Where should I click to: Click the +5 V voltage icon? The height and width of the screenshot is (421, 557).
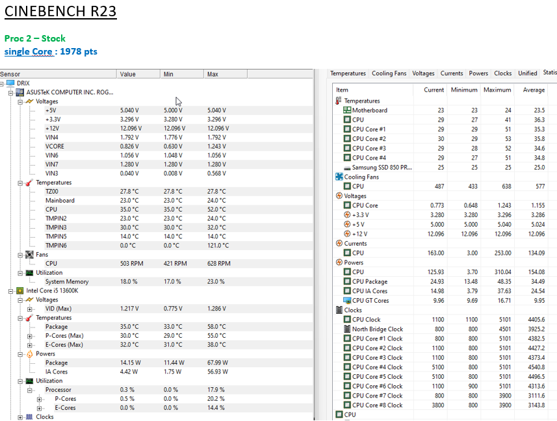pos(347,224)
